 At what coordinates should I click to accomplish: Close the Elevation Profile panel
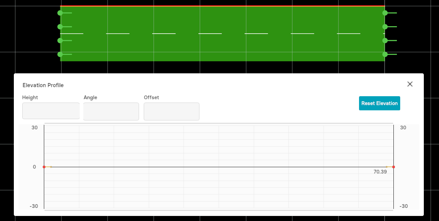(x=410, y=84)
